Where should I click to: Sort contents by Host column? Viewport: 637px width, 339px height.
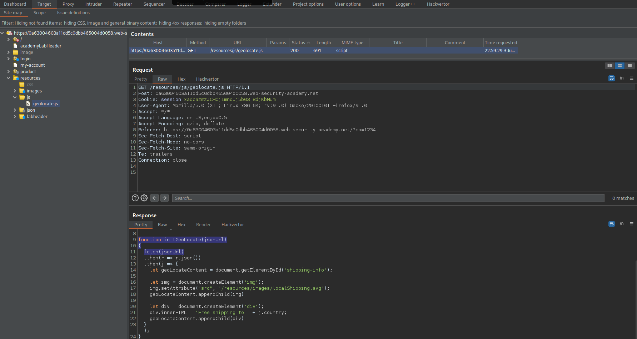pyautogui.click(x=158, y=42)
